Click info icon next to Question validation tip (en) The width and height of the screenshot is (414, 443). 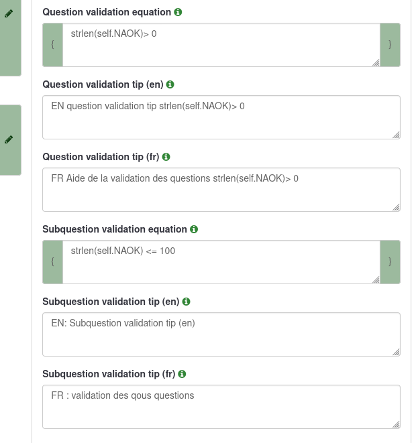tap(170, 84)
